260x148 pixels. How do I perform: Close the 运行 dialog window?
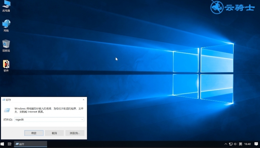(84, 100)
